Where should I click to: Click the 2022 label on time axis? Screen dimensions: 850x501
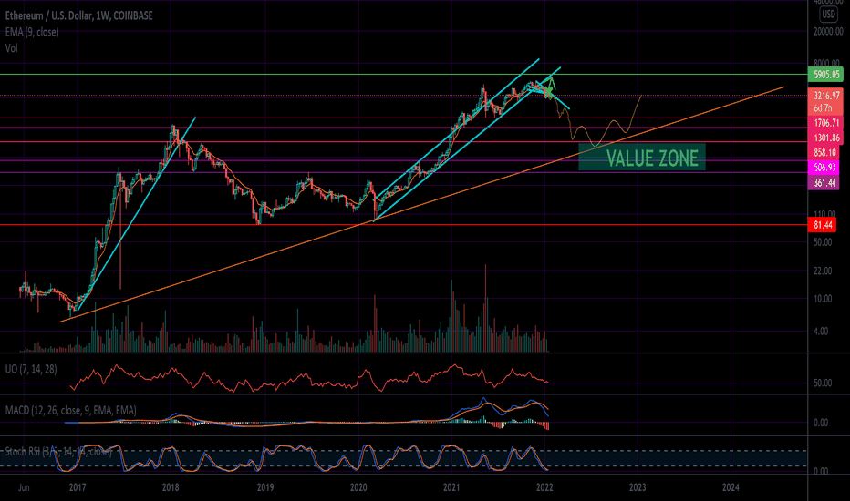[544, 487]
